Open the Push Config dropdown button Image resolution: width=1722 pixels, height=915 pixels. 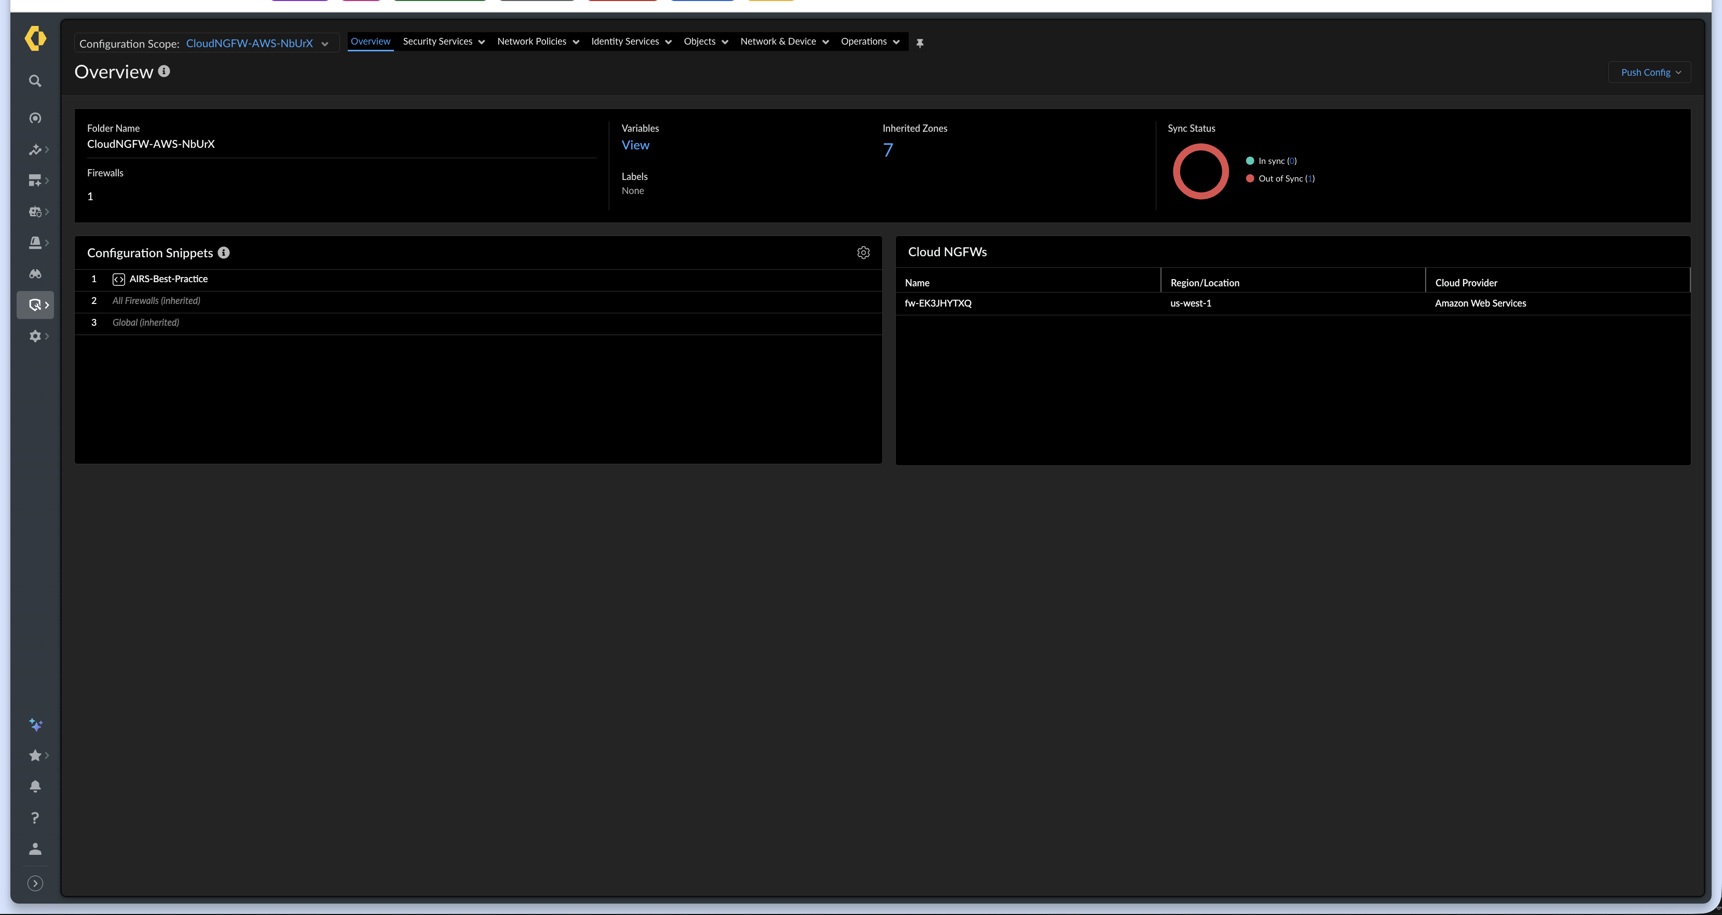tap(1650, 72)
